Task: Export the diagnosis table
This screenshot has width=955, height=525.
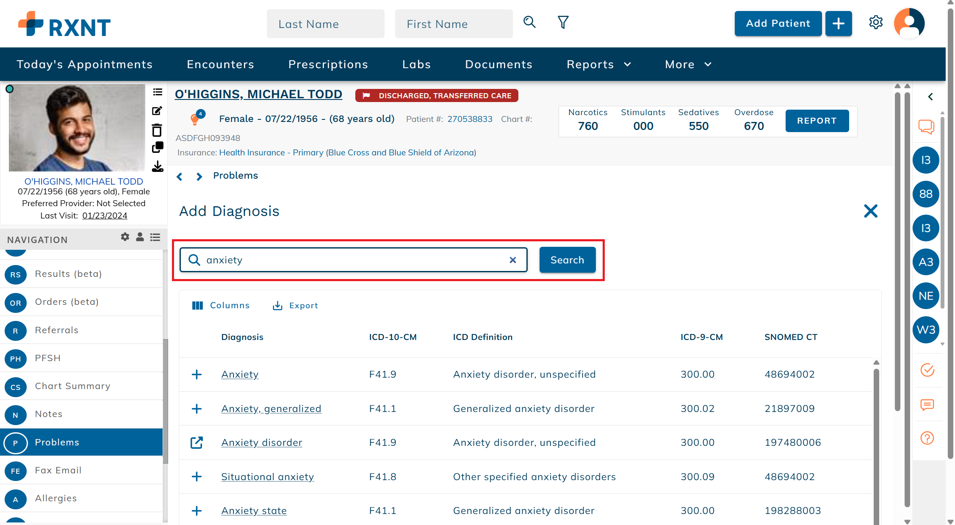Action: click(295, 306)
